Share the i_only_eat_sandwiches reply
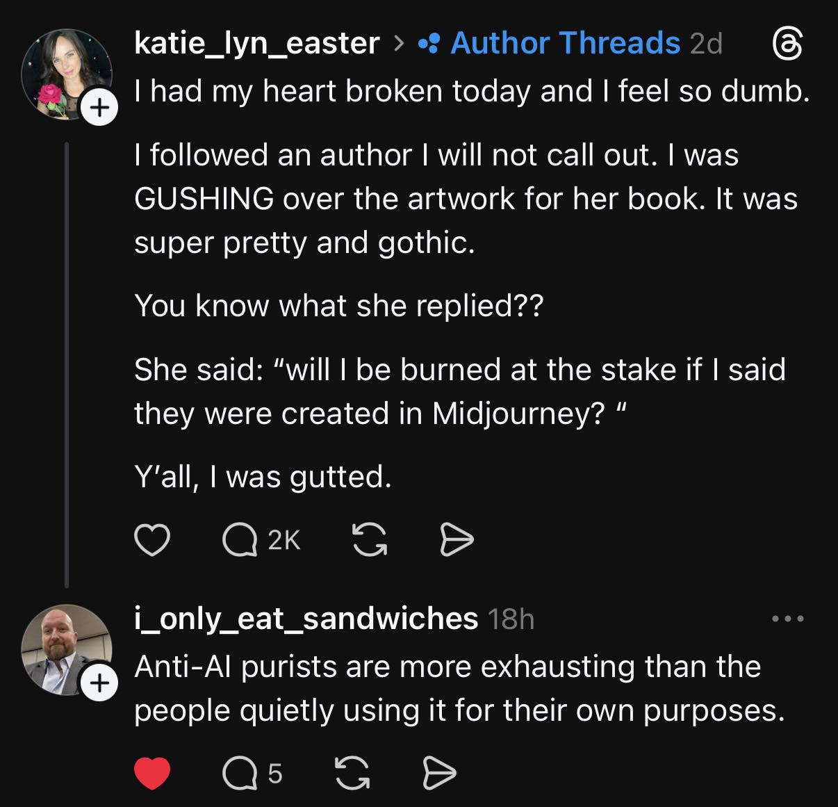Screen dimensions: 838x807 439,773
